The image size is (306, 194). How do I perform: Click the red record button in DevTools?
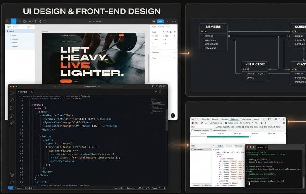pos(193,123)
